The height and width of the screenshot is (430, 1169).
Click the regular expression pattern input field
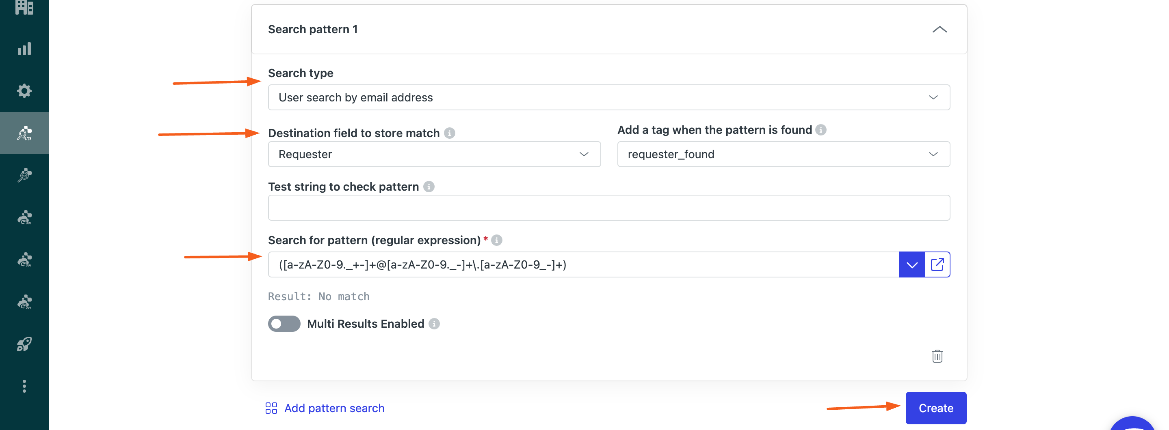584,264
